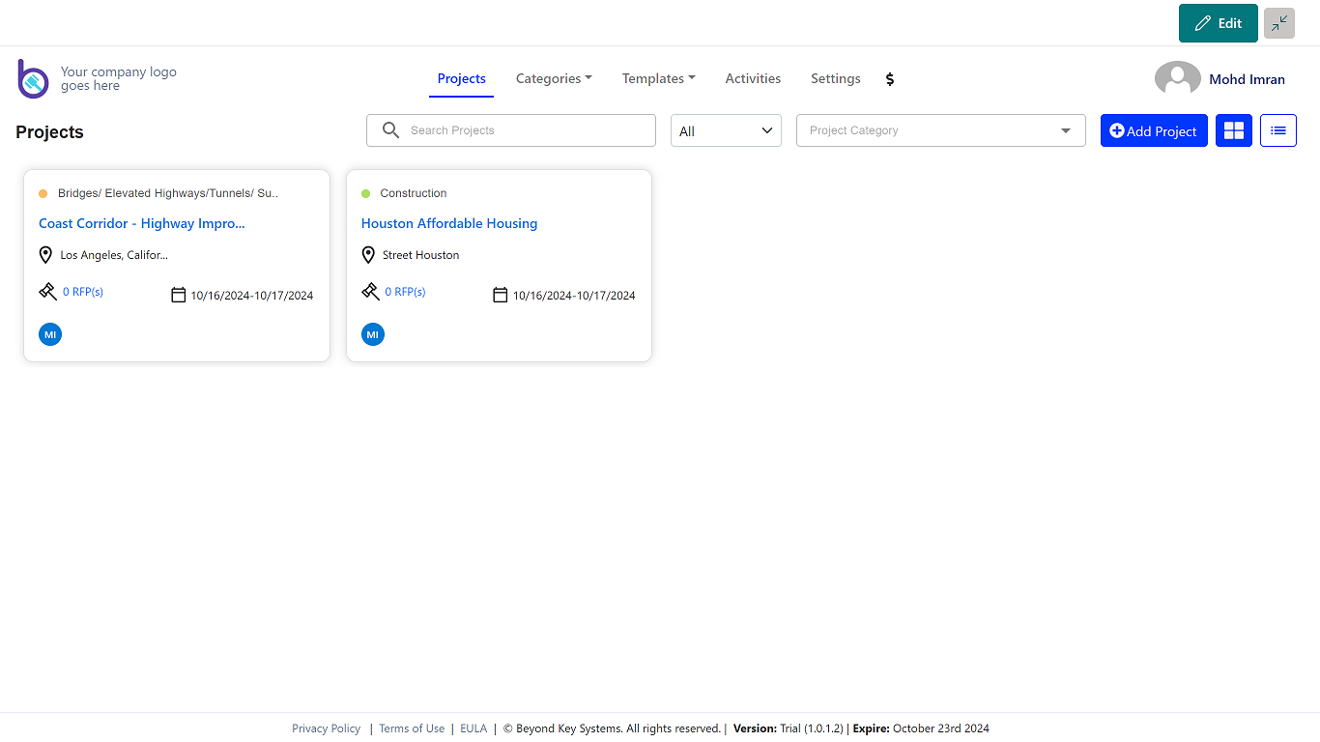The image size is (1320, 742).
Task: Open the All status filter dropdown
Action: 726,131
